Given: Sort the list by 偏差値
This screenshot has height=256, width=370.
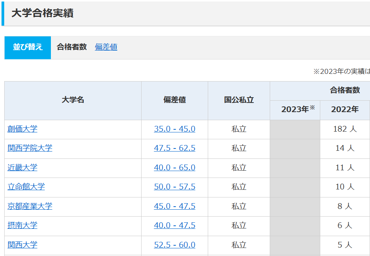Looking at the screenshot, I should coord(106,47).
